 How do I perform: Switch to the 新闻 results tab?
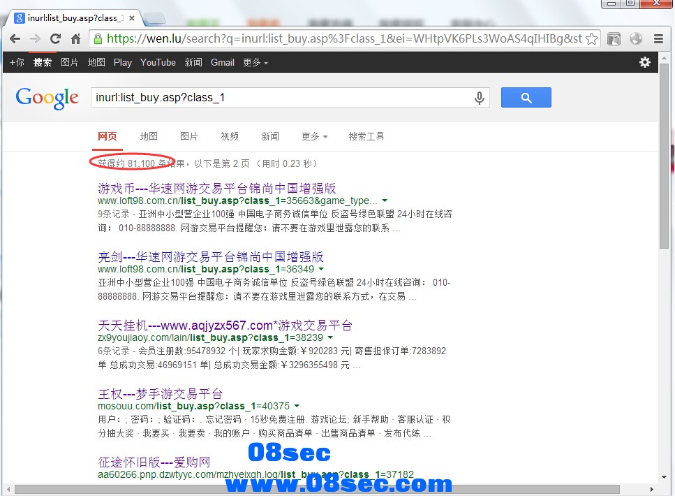[270, 137]
